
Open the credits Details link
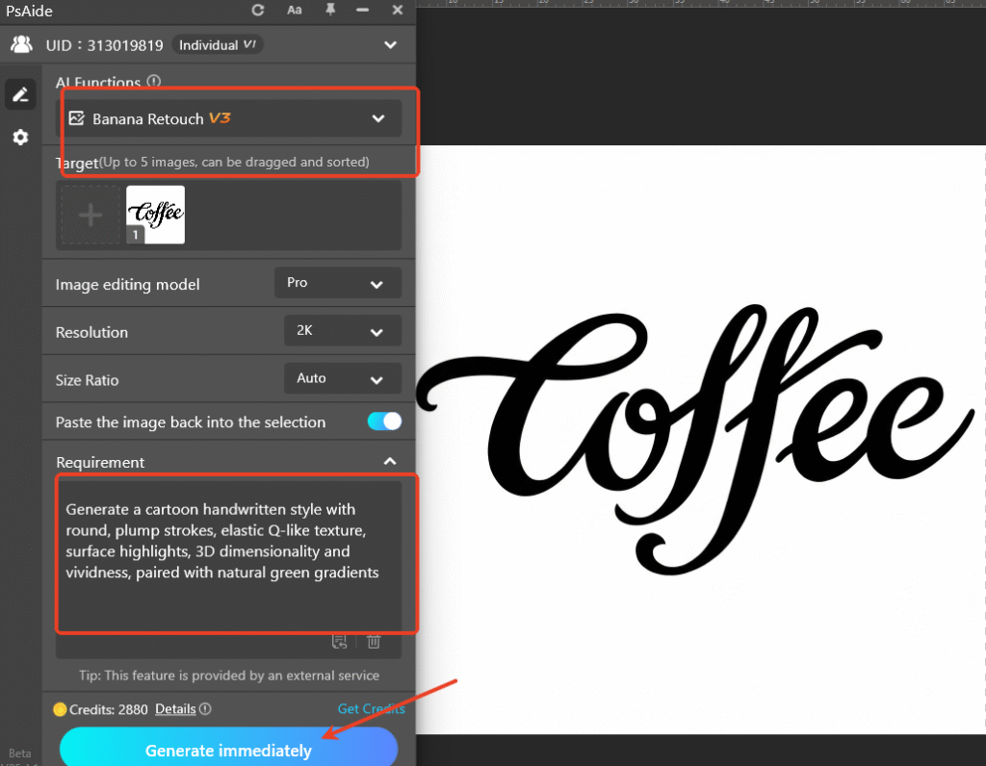pos(175,709)
